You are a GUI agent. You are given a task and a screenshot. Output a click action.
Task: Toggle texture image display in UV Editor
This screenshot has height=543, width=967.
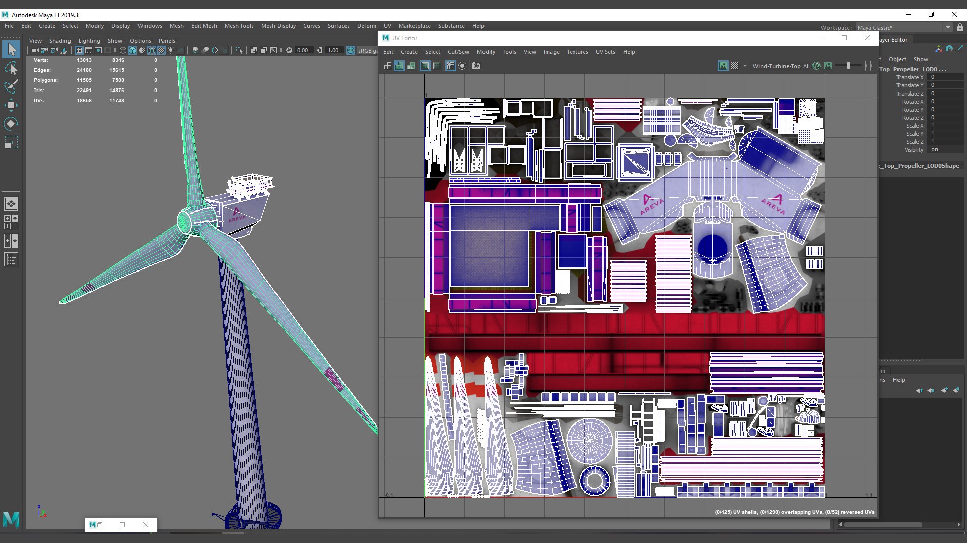tap(723, 66)
